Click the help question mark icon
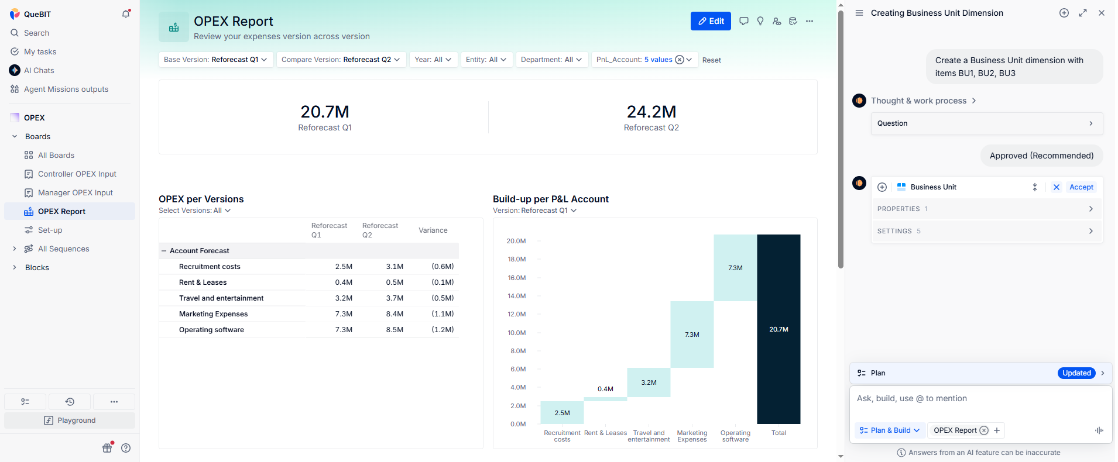 pos(126,448)
